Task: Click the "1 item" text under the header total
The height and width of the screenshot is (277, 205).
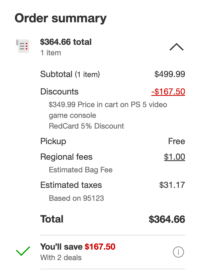Action: click(x=51, y=53)
